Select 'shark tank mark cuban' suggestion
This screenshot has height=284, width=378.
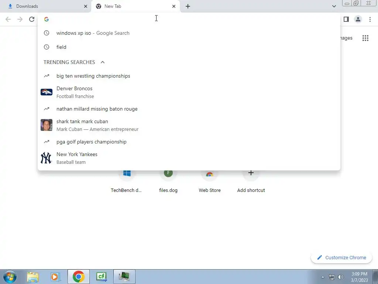[189, 125]
